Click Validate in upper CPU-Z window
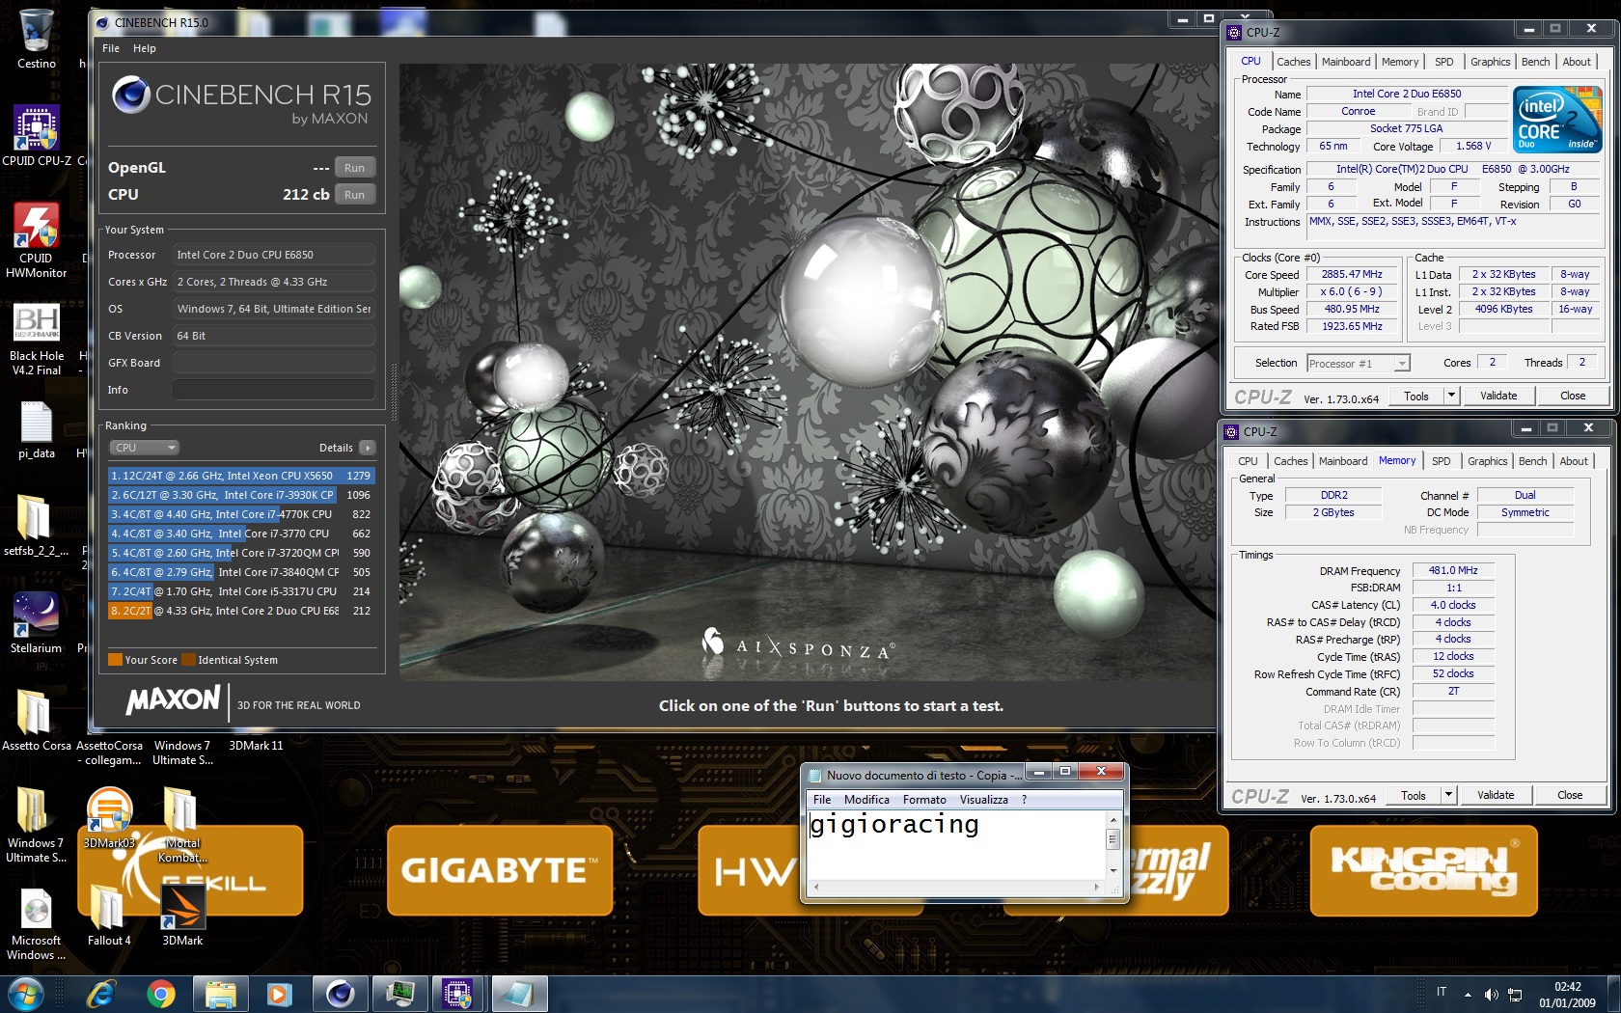The image size is (1621, 1013). pyautogui.click(x=1498, y=397)
